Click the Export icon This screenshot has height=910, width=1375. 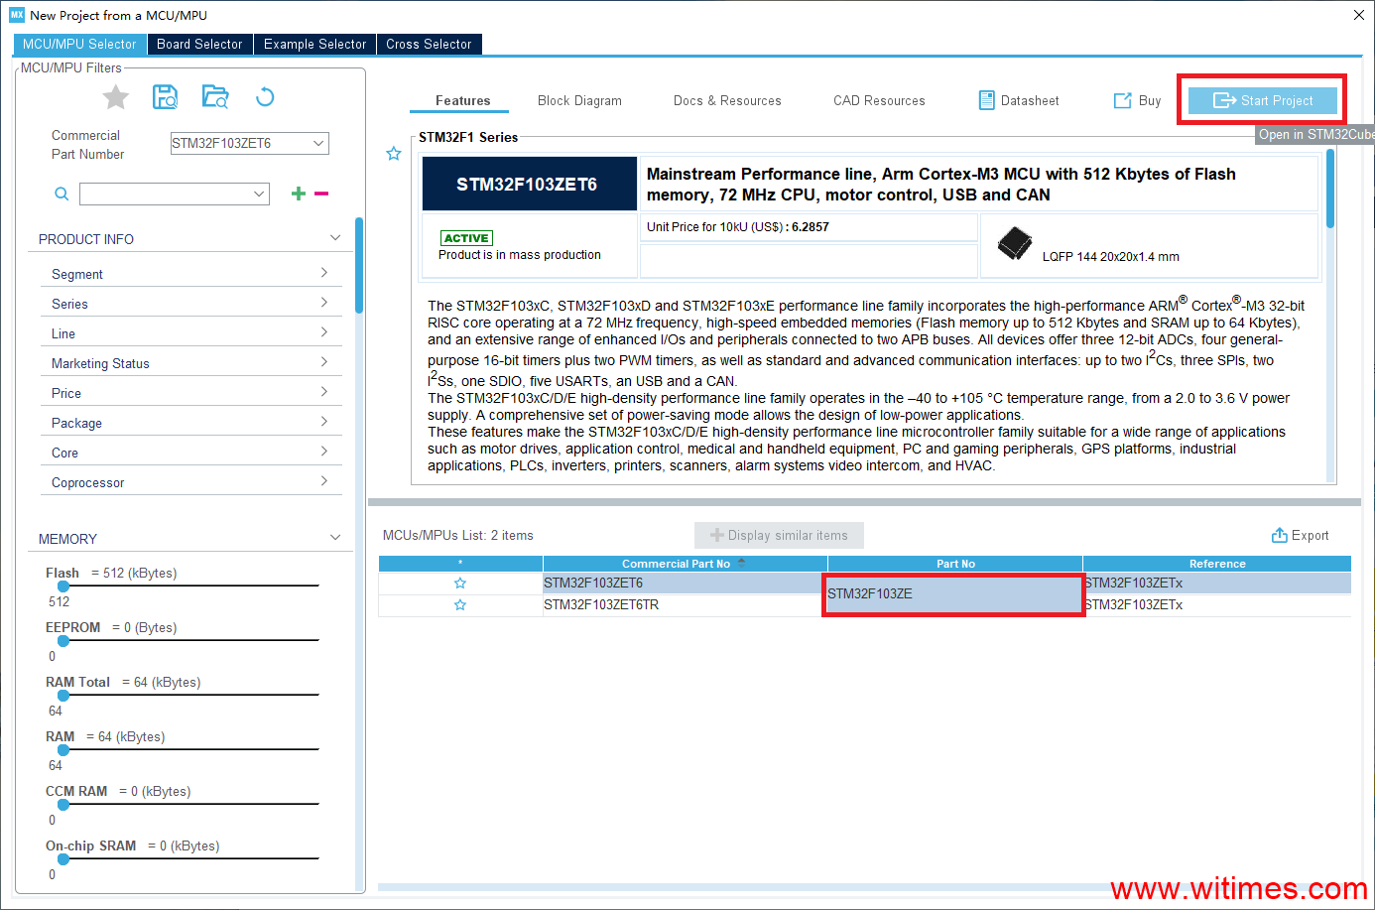[1280, 535]
